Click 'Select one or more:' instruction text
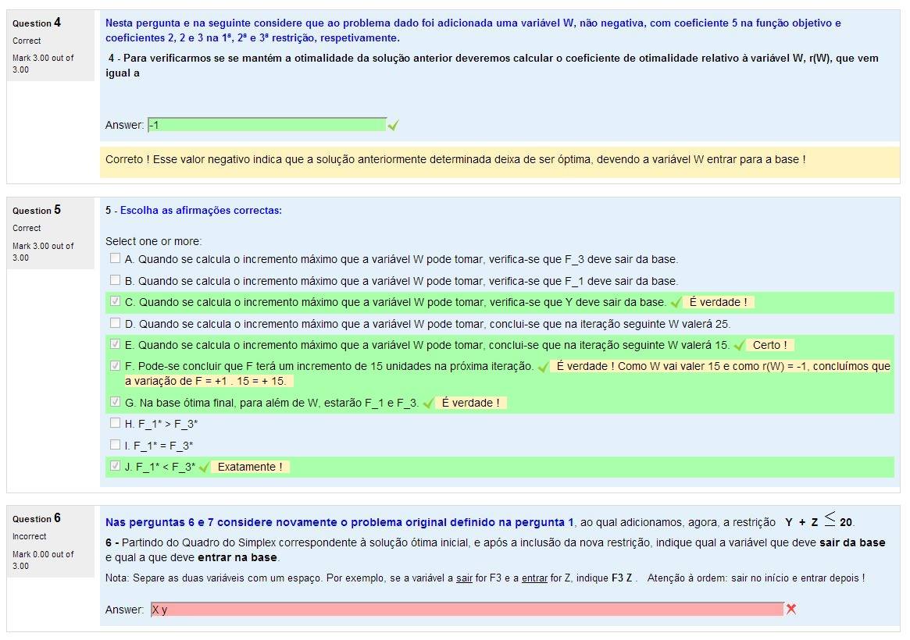Image resolution: width=910 pixels, height=640 pixels. [153, 241]
